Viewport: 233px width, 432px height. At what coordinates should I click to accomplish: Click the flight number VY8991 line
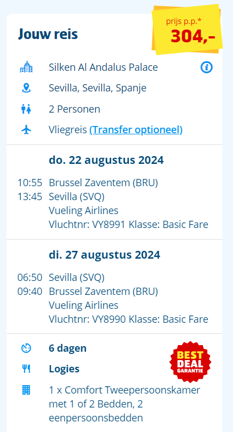[128, 225]
